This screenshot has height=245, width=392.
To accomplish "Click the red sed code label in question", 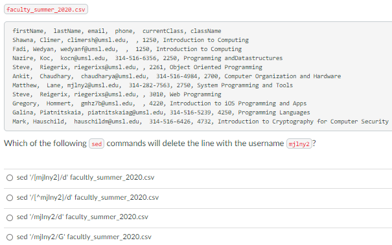I will (97, 144).
